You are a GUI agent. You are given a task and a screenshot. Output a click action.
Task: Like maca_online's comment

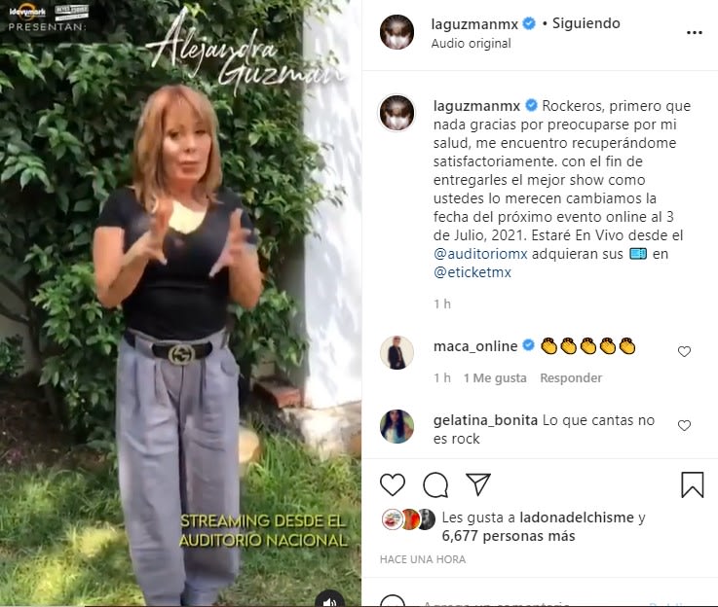point(684,351)
